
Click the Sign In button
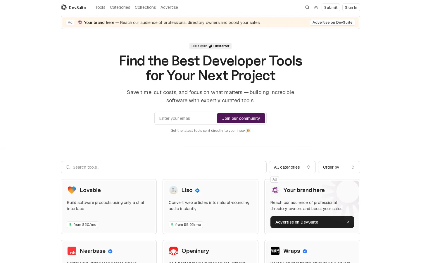[351, 7]
